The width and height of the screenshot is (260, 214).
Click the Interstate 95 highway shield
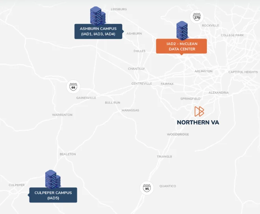[147, 187]
